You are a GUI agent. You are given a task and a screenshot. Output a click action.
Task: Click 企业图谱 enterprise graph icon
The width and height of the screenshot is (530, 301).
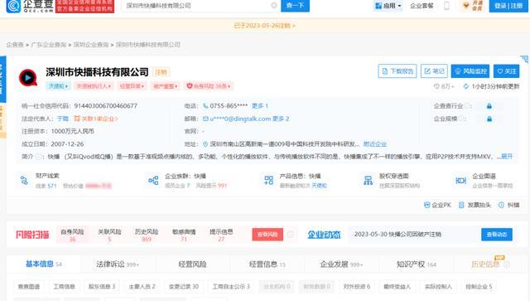coord(461,181)
